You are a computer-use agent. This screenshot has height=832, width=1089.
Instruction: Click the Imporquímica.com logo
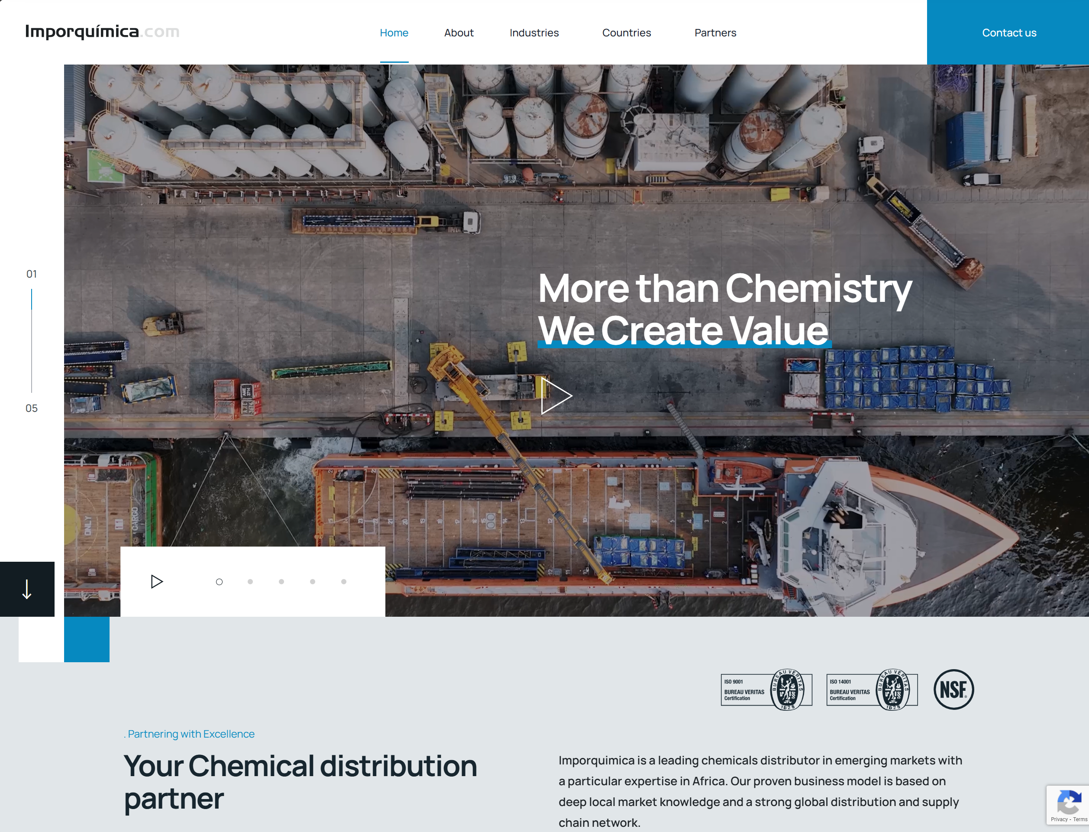(102, 32)
